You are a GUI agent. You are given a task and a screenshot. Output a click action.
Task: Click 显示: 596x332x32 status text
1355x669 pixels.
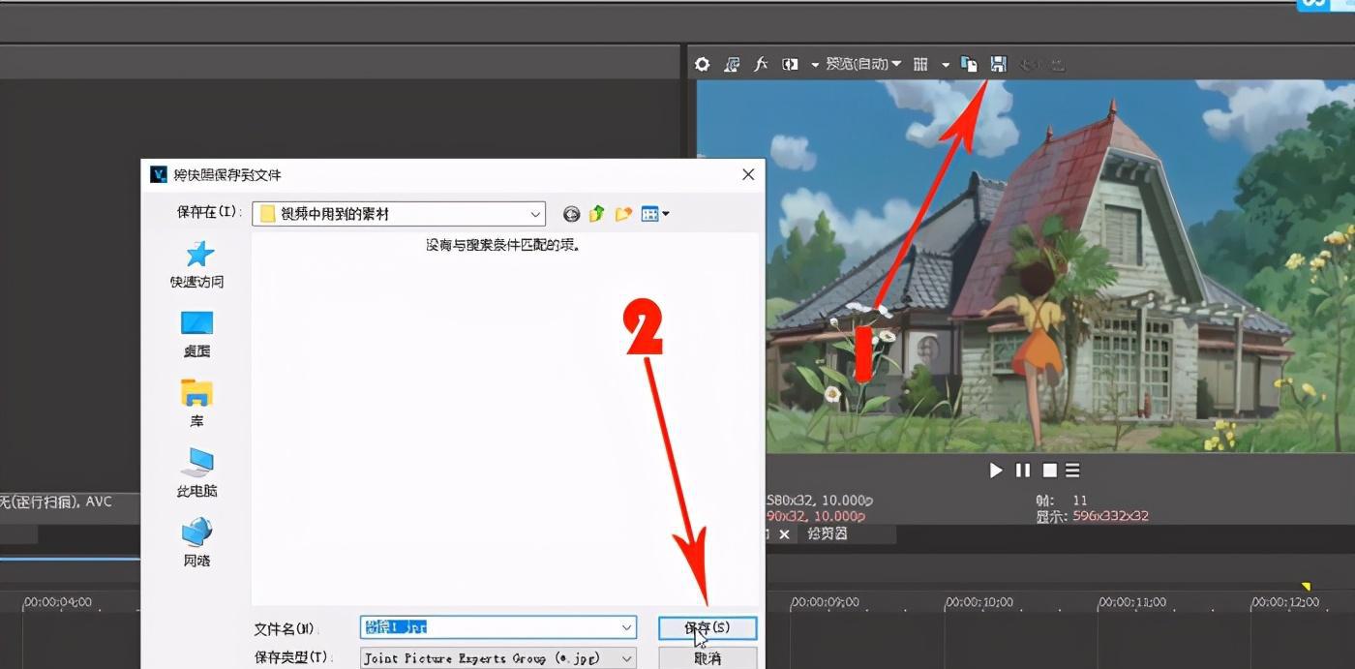click(1092, 516)
